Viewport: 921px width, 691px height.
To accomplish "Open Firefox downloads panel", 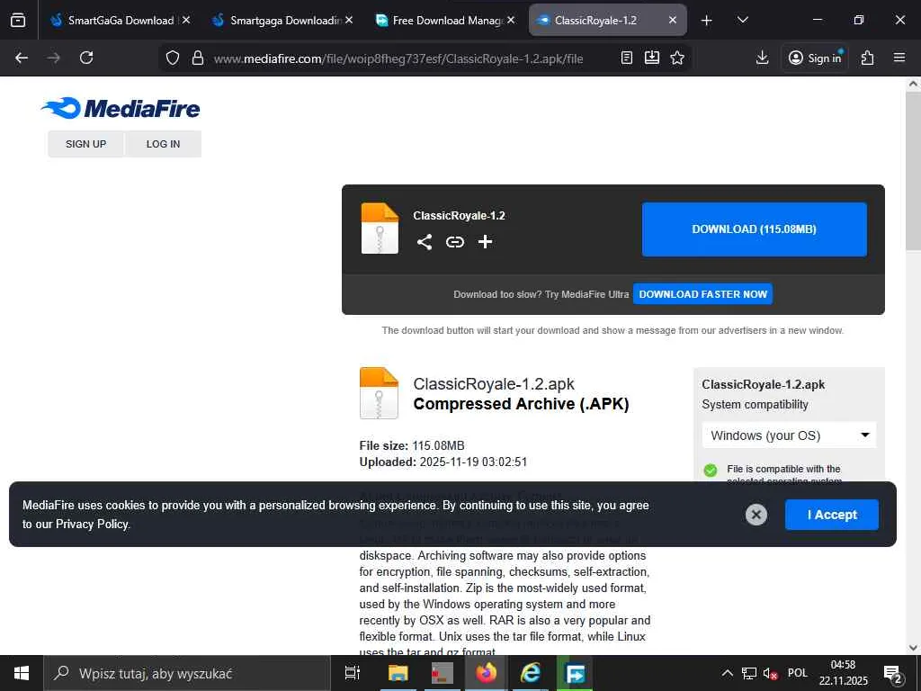I will point(763,58).
